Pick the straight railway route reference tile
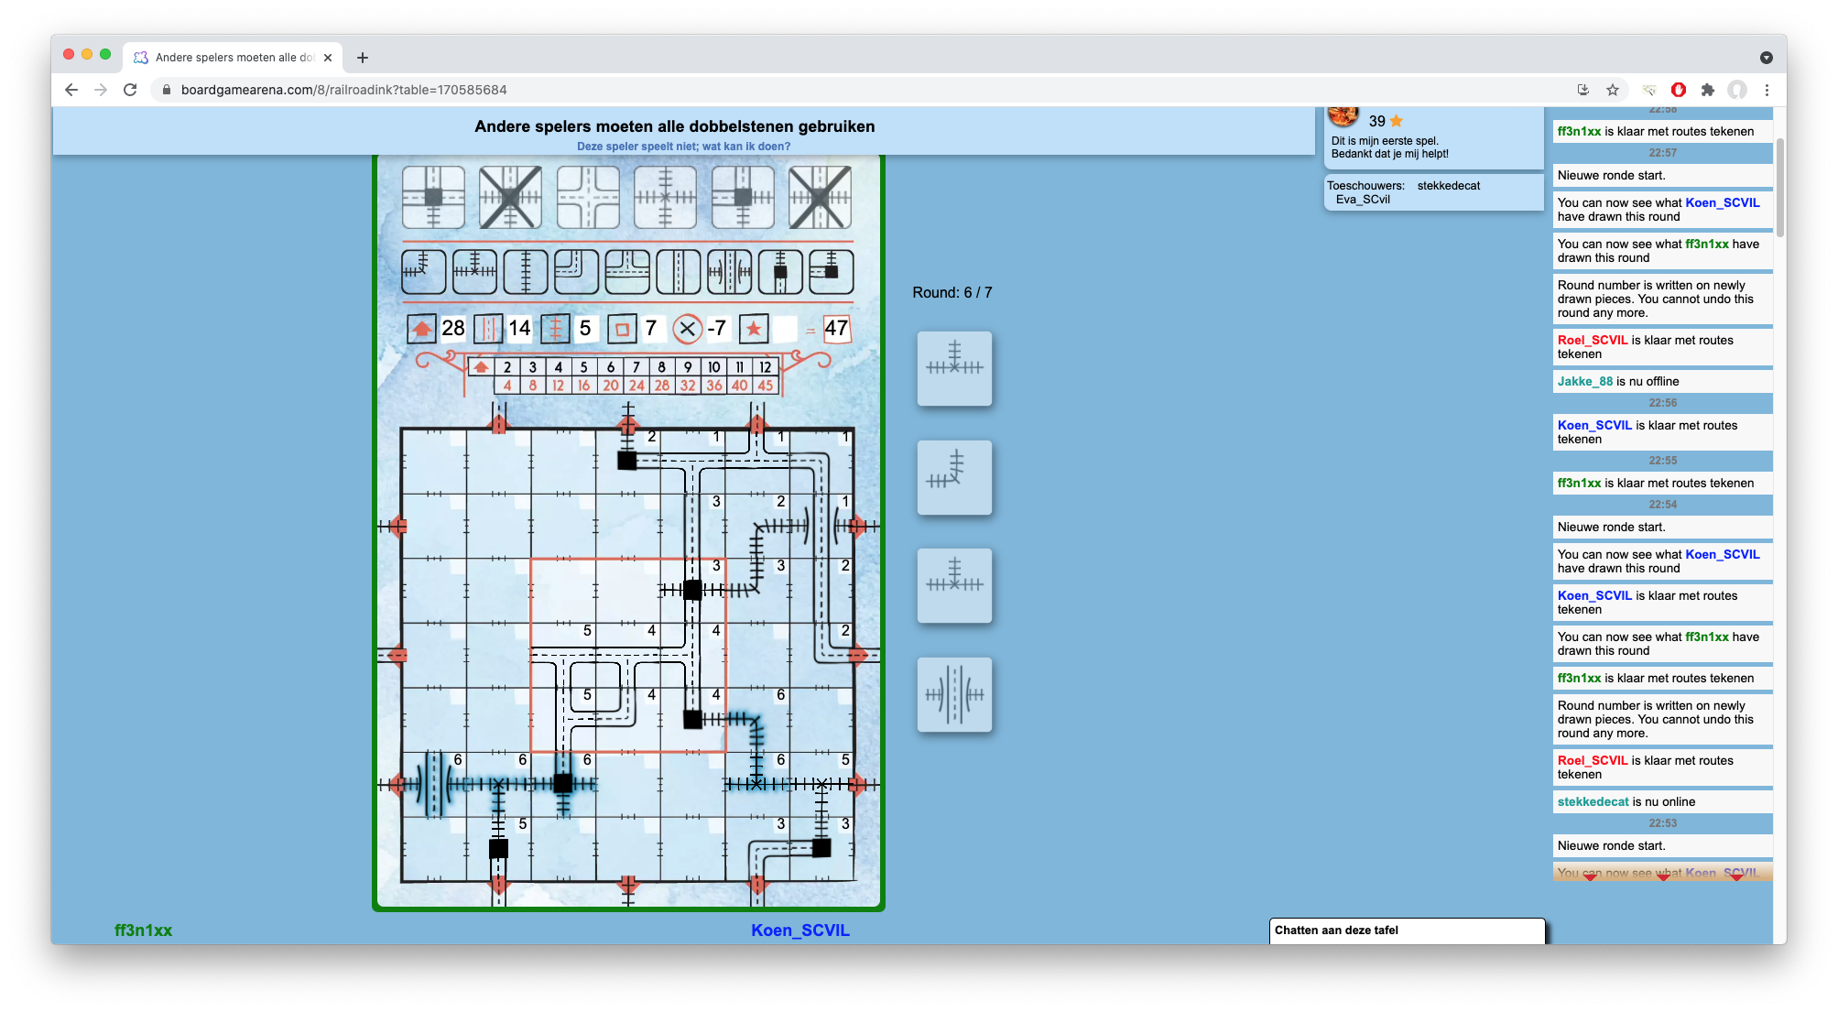Screen dimensions: 1838x1012 pos(526,272)
